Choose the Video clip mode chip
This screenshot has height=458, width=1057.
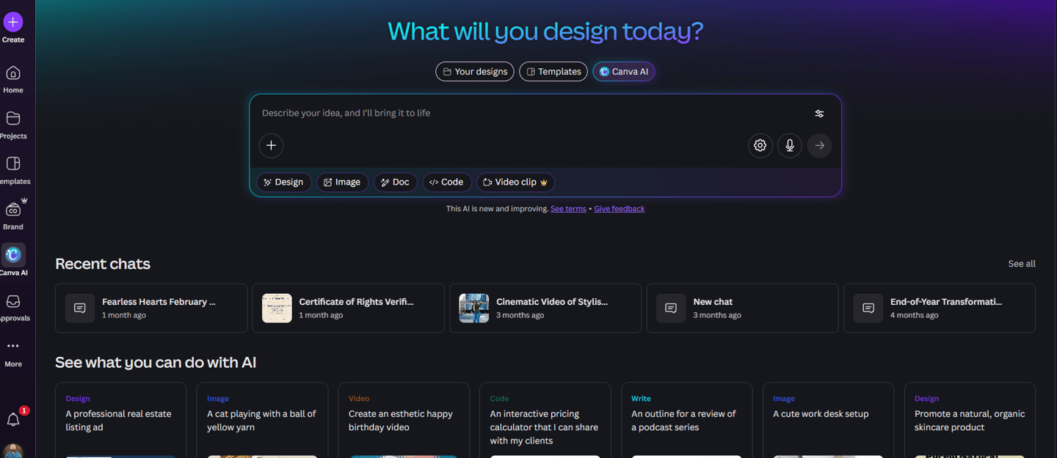(x=516, y=182)
